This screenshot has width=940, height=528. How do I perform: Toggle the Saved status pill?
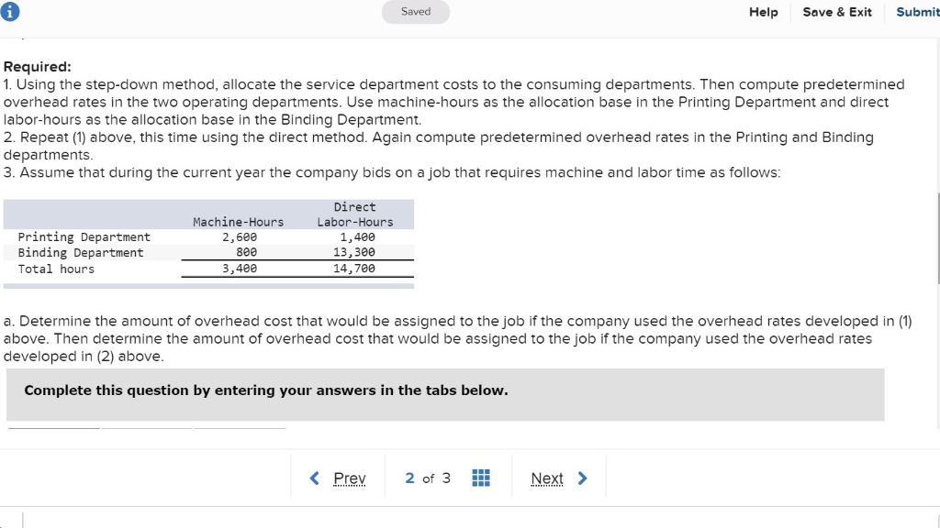pos(415,12)
